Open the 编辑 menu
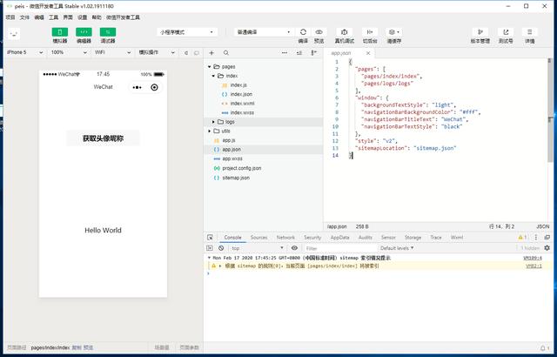The image size is (557, 357). [39, 17]
